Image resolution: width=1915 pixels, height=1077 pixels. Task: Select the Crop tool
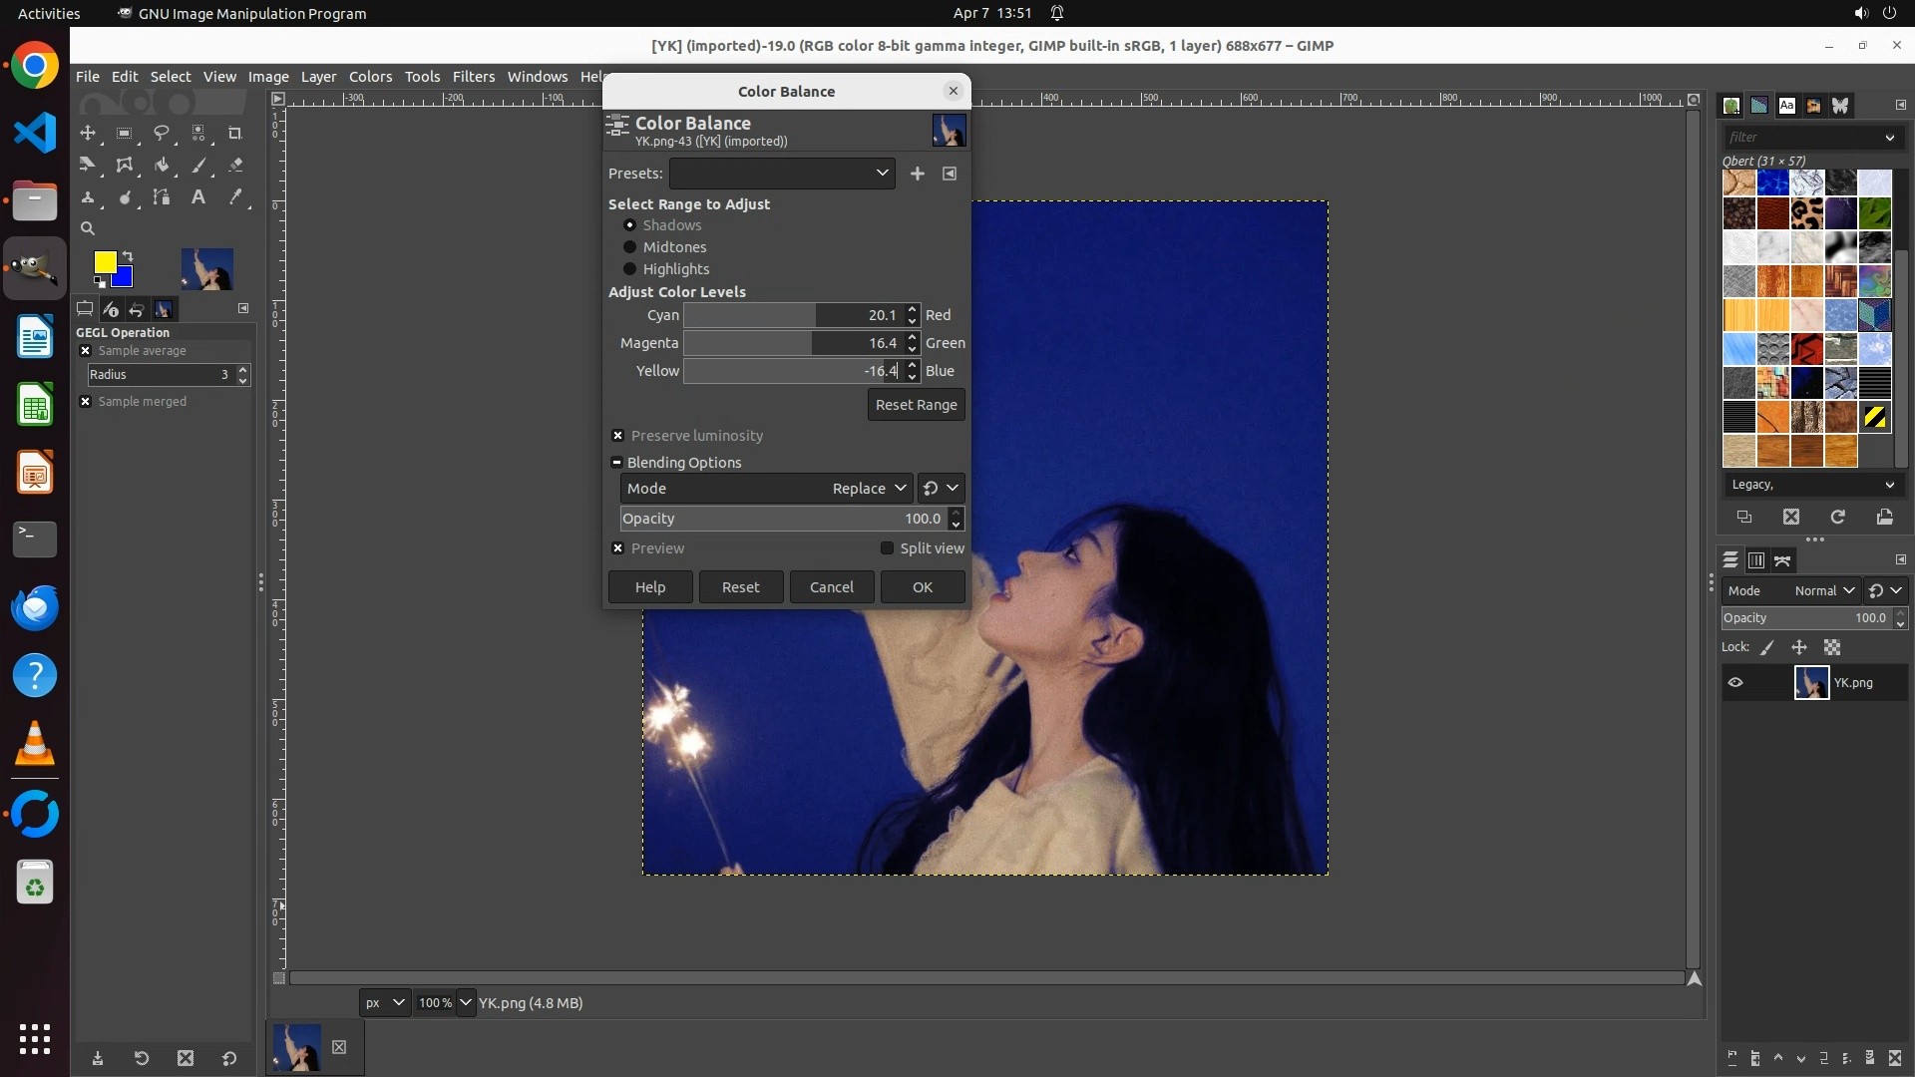tap(235, 133)
